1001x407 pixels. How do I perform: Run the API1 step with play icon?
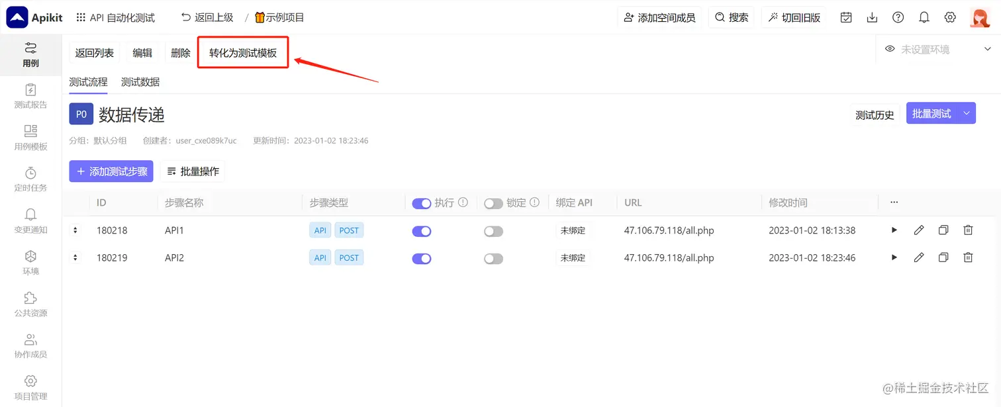coord(894,230)
